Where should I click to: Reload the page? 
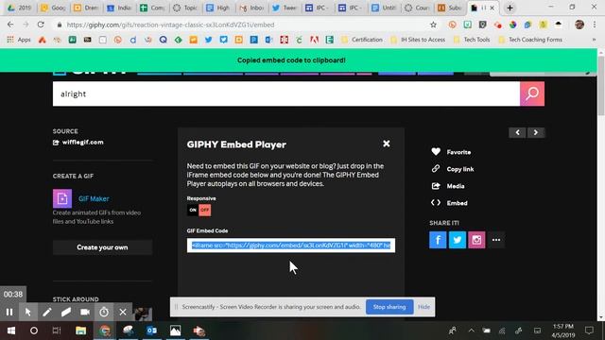[41, 25]
